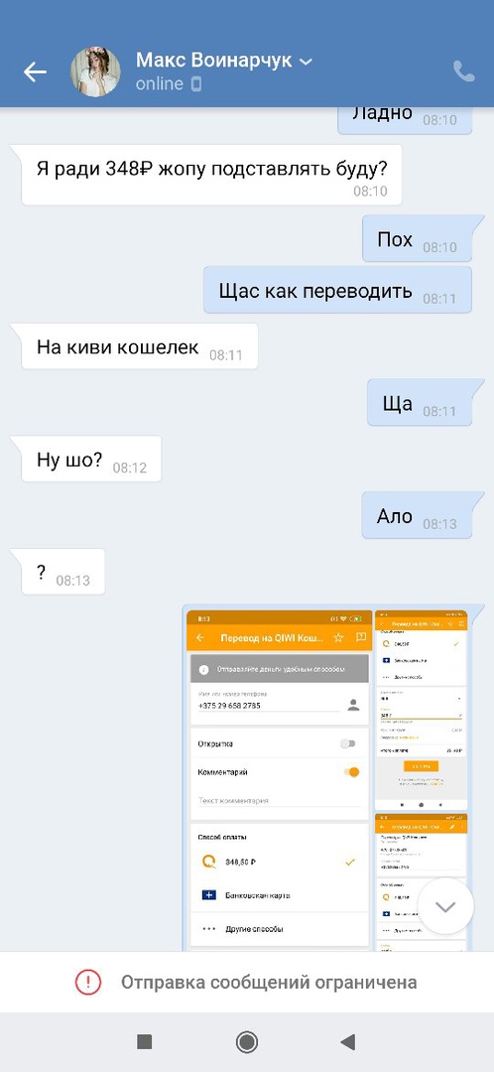Start a voice call with the phone icon
Screen dimensions: 494x1072
(464, 71)
